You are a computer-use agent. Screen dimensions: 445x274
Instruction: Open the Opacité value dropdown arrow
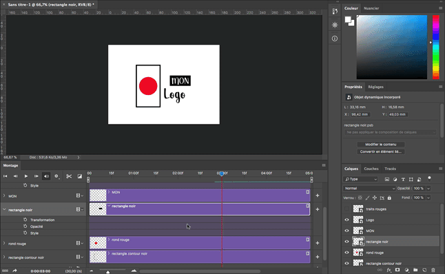pyautogui.click(x=428, y=189)
